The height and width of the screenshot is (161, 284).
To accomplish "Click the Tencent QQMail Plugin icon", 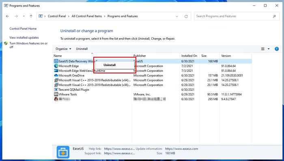I will 56,90.
